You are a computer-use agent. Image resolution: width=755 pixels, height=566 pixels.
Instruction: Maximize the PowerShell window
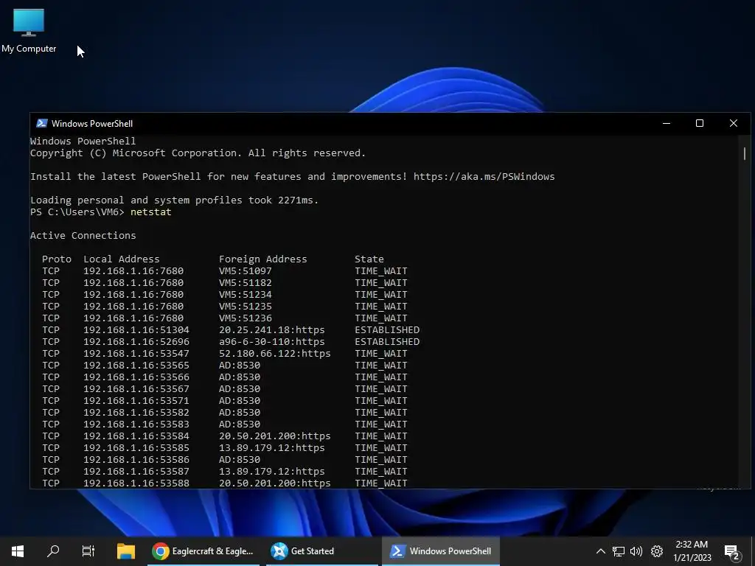click(700, 123)
